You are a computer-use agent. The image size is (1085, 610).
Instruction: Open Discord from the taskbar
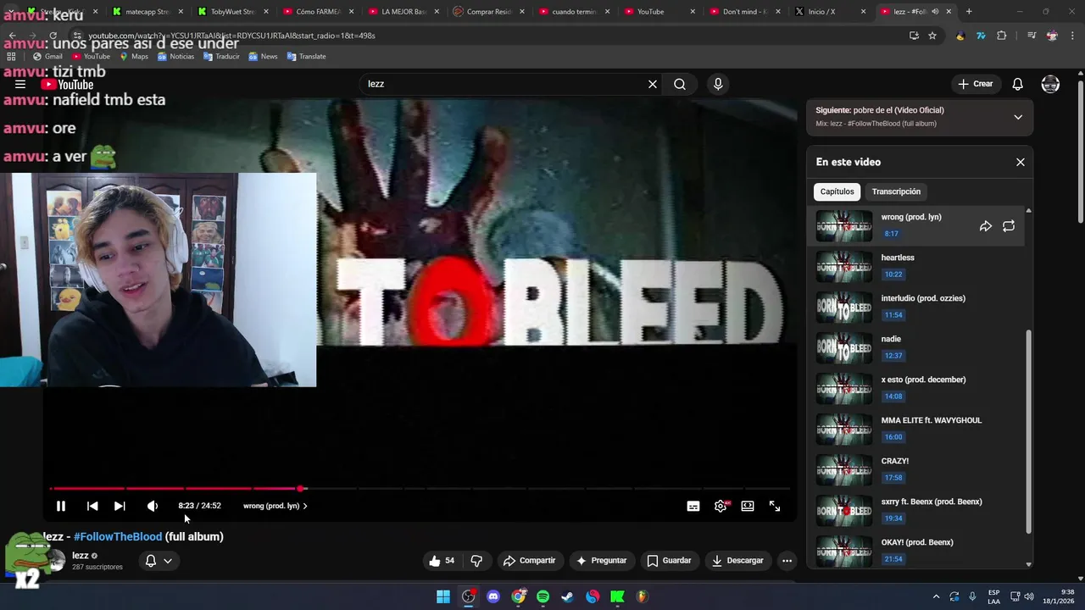coord(493,596)
